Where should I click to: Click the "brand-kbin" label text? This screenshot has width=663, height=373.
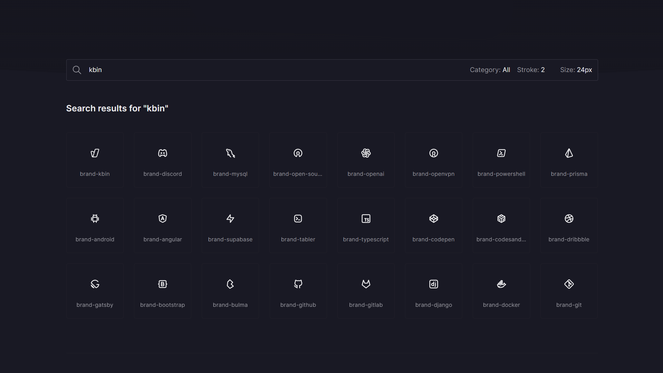[x=95, y=174]
